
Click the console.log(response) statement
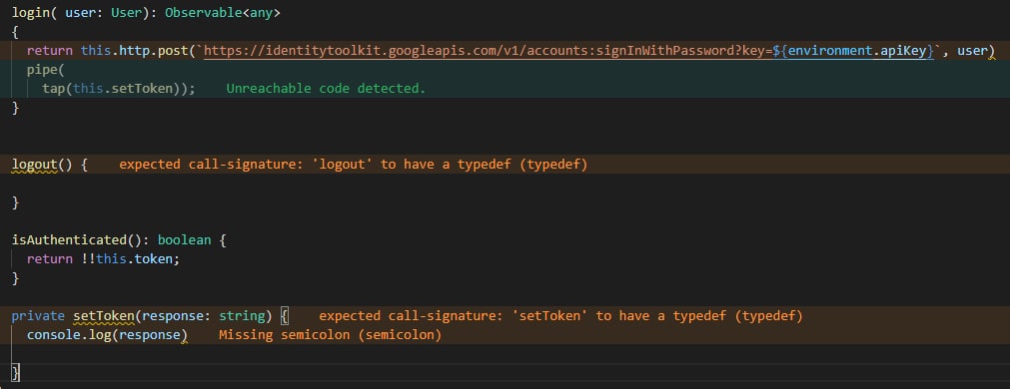[x=107, y=335]
